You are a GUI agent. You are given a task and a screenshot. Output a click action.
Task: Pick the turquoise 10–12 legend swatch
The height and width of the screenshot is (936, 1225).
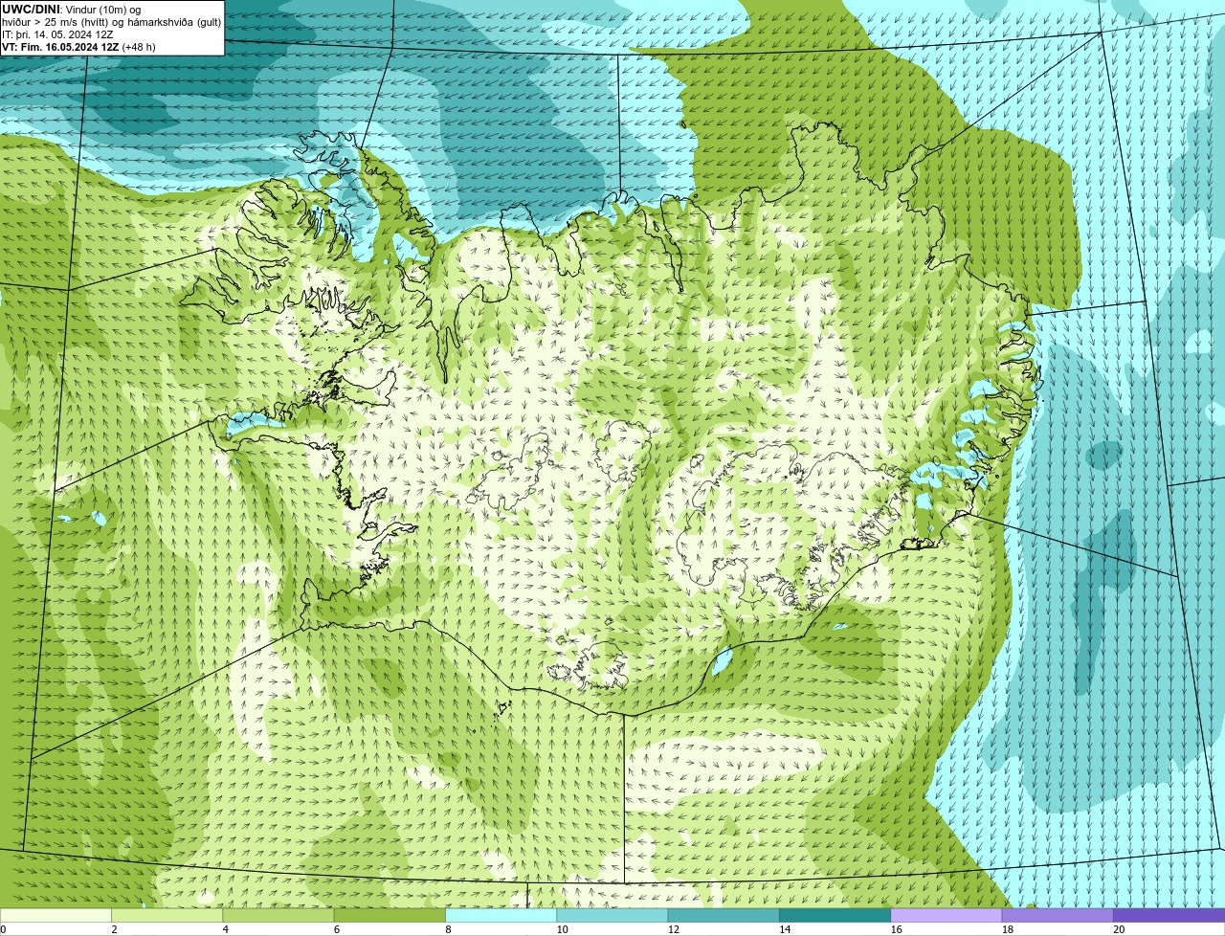612,915
